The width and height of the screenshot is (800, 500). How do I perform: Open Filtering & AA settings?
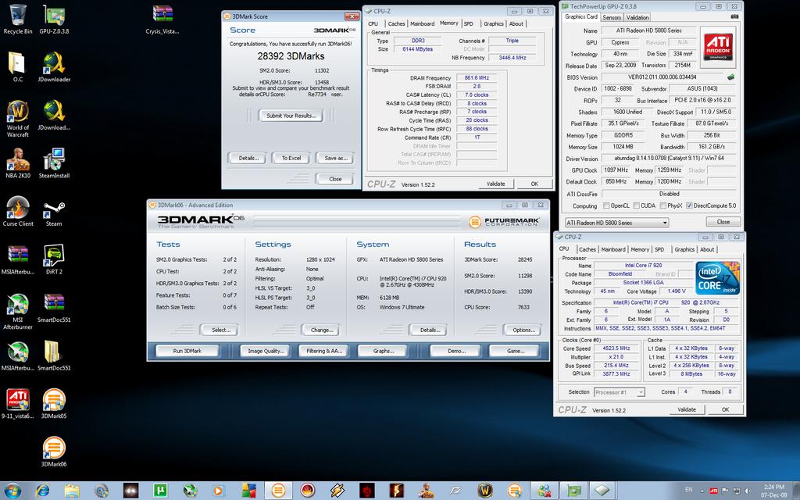pos(324,351)
